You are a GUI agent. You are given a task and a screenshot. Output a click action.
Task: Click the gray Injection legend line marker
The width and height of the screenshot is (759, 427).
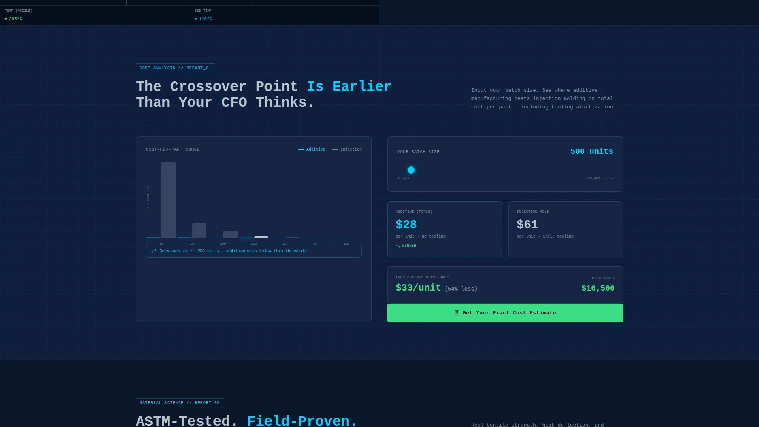(335, 149)
